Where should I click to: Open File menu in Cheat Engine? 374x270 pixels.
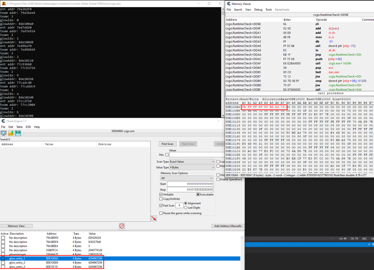(x=3, y=127)
